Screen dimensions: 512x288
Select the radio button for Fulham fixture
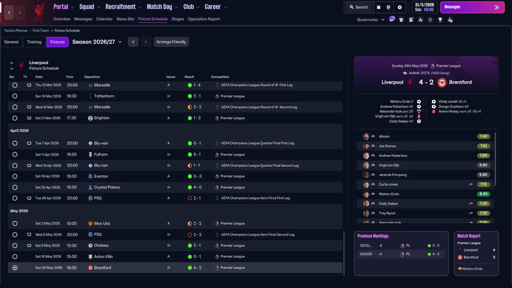coord(15,154)
